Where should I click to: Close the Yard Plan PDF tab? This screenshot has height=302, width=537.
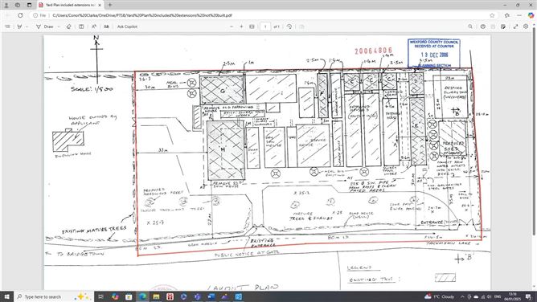pyautogui.click(x=100, y=5)
